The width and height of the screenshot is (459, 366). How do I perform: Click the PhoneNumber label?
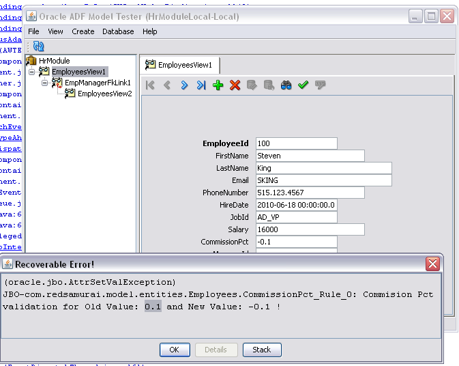(225, 193)
